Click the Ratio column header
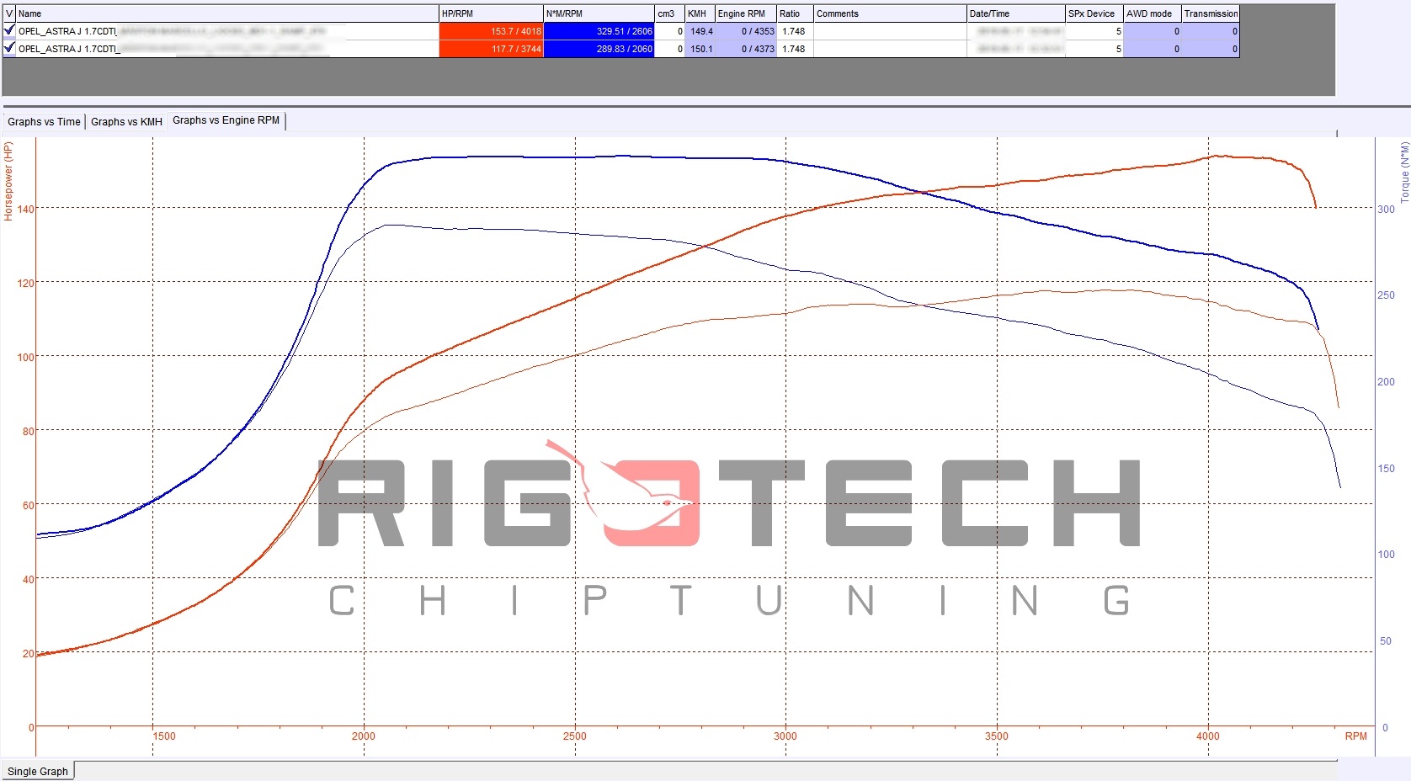 [x=795, y=13]
